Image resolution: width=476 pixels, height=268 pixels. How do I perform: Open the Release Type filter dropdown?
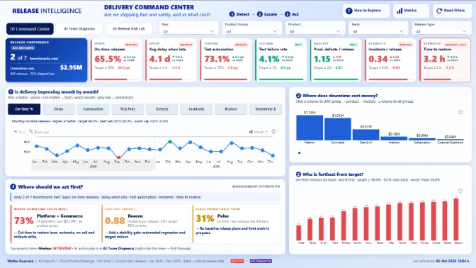pyautogui.click(x=441, y=31)
